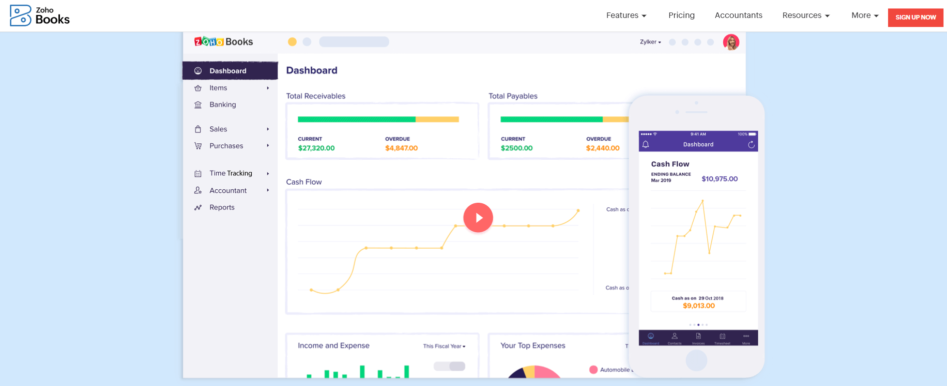The height and width of the screenshot is (386, 947).
Task: Click the Cash Flow heading on phone
Action: (670, 164)
